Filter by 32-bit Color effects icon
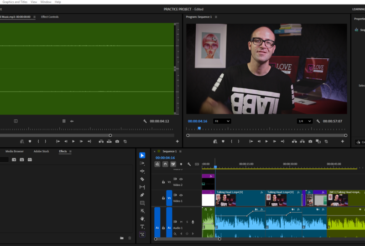Viewport: 365px width, 246px height. pyautogui.click(x=22, y=160)
